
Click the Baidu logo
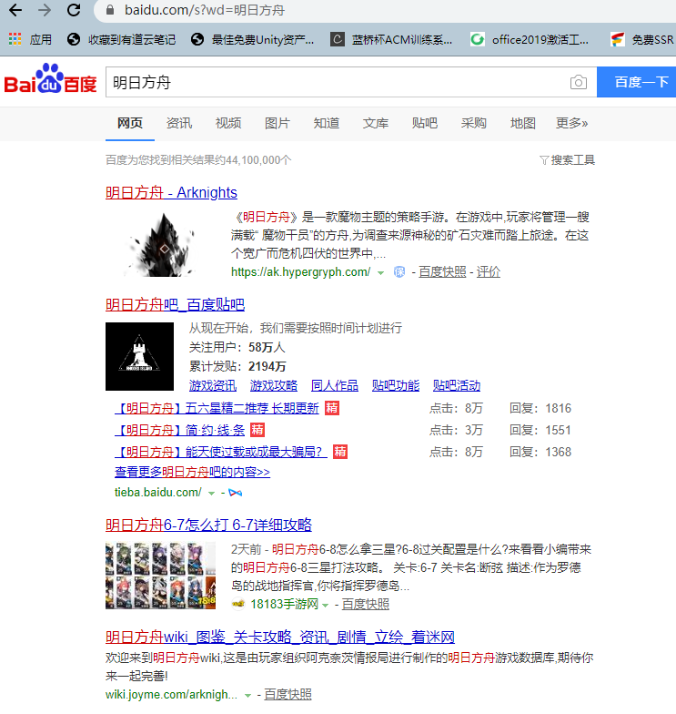coord(51,78)
